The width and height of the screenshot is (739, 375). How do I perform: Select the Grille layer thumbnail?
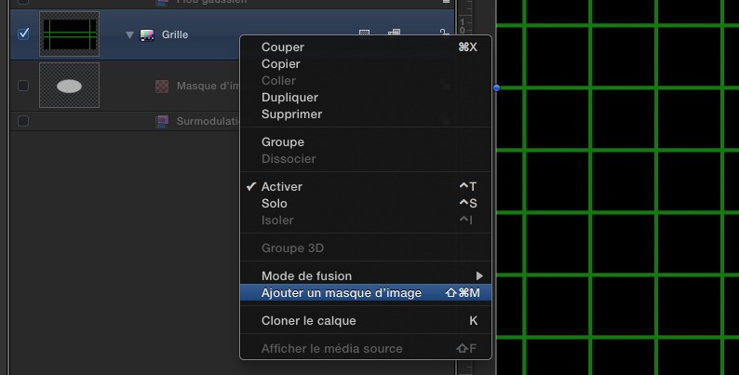(x=70, y=34)
